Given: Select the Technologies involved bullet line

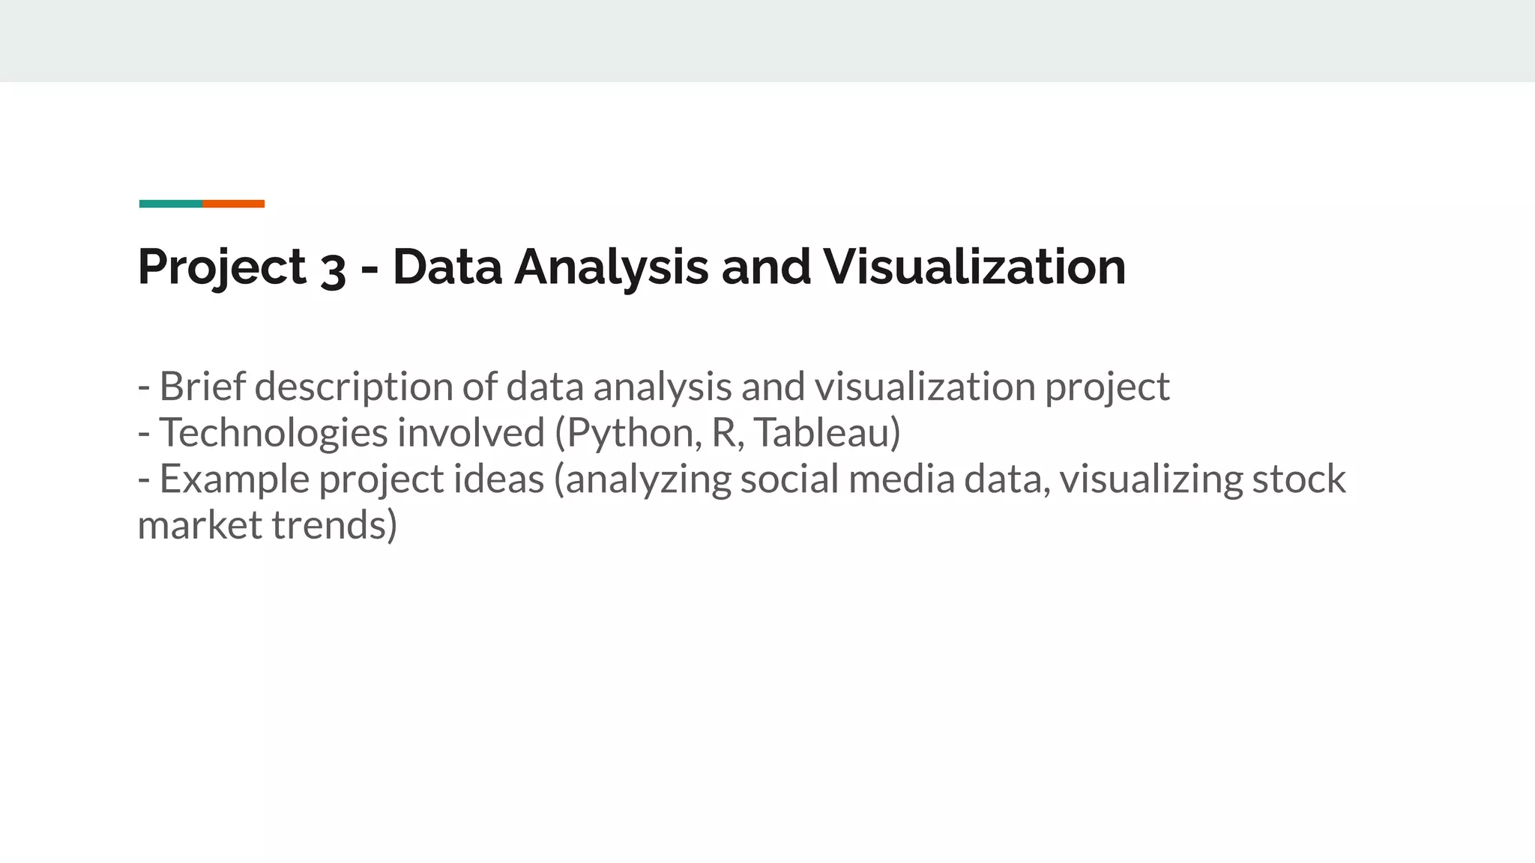Looking at the screenshot, I should (x=519, y=433).
